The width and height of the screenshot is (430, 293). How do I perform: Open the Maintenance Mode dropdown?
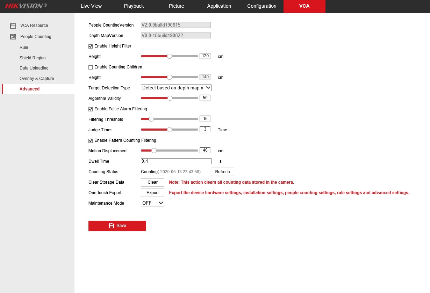(x=152, y=203)
